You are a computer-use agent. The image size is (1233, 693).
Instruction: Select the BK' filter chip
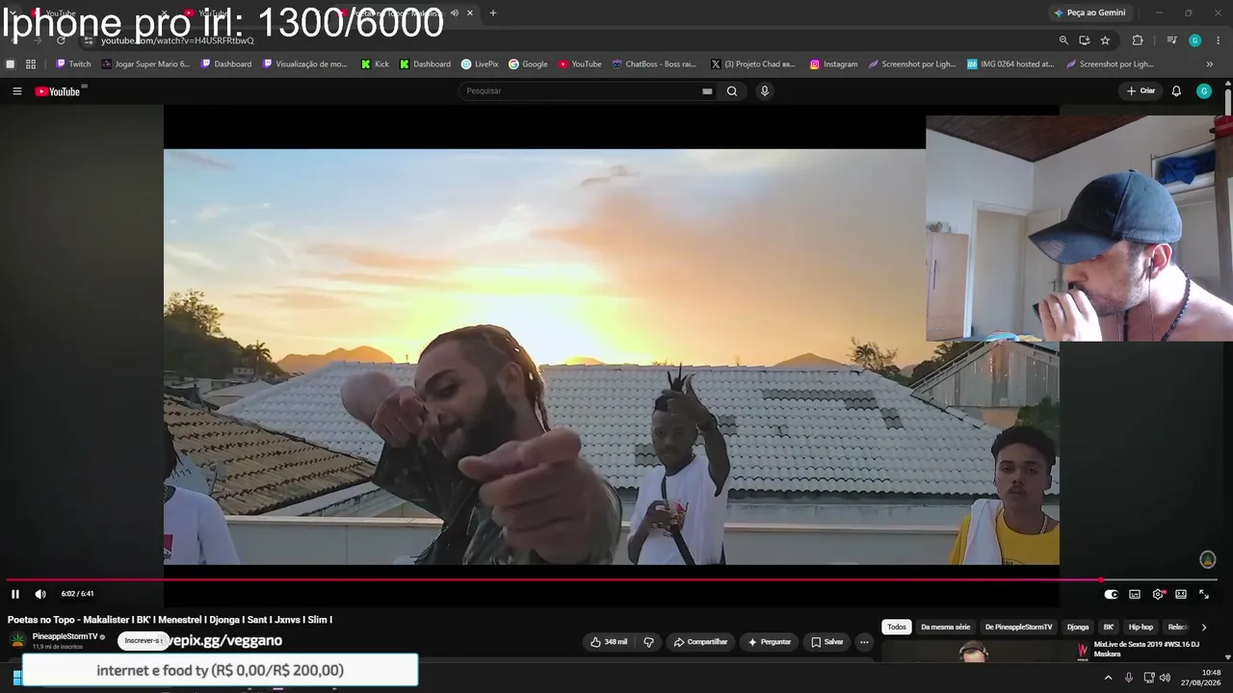point(1109,628)
